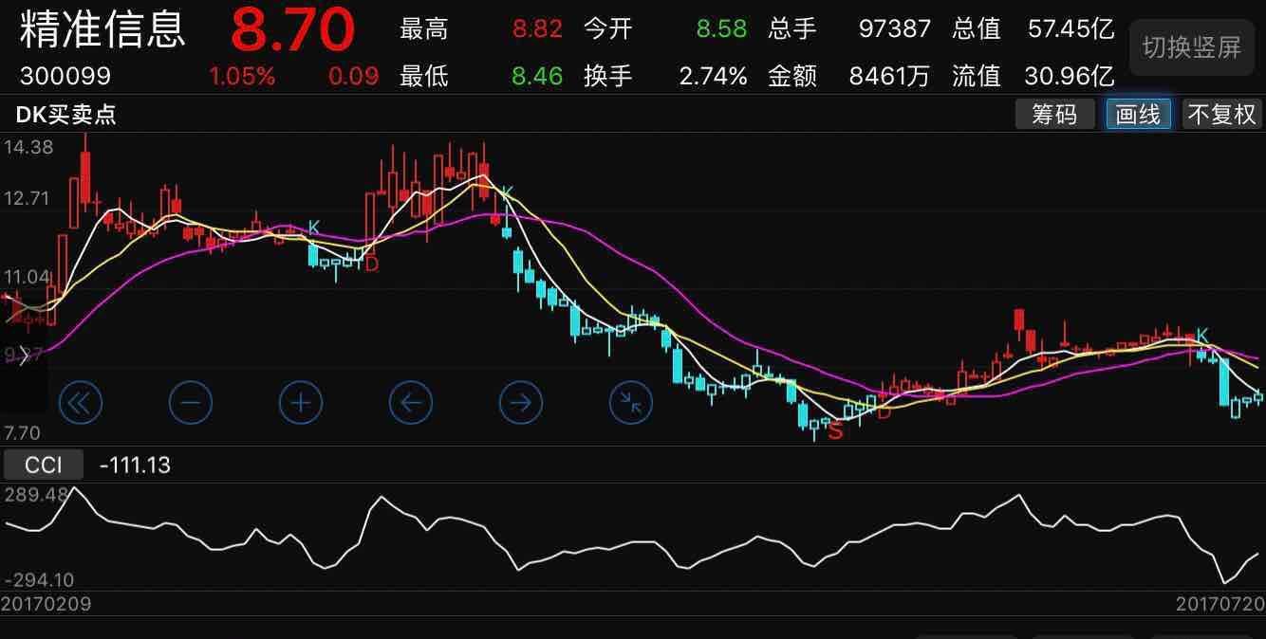Open DK买卖点 indicator label
The image size is (1266, 639).
pyautogui.click(x=66, y=115)
